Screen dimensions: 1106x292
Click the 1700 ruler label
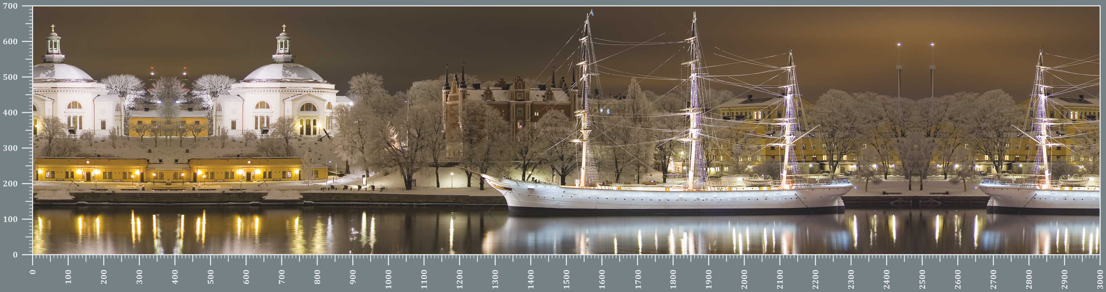click(x=638, y=280)
